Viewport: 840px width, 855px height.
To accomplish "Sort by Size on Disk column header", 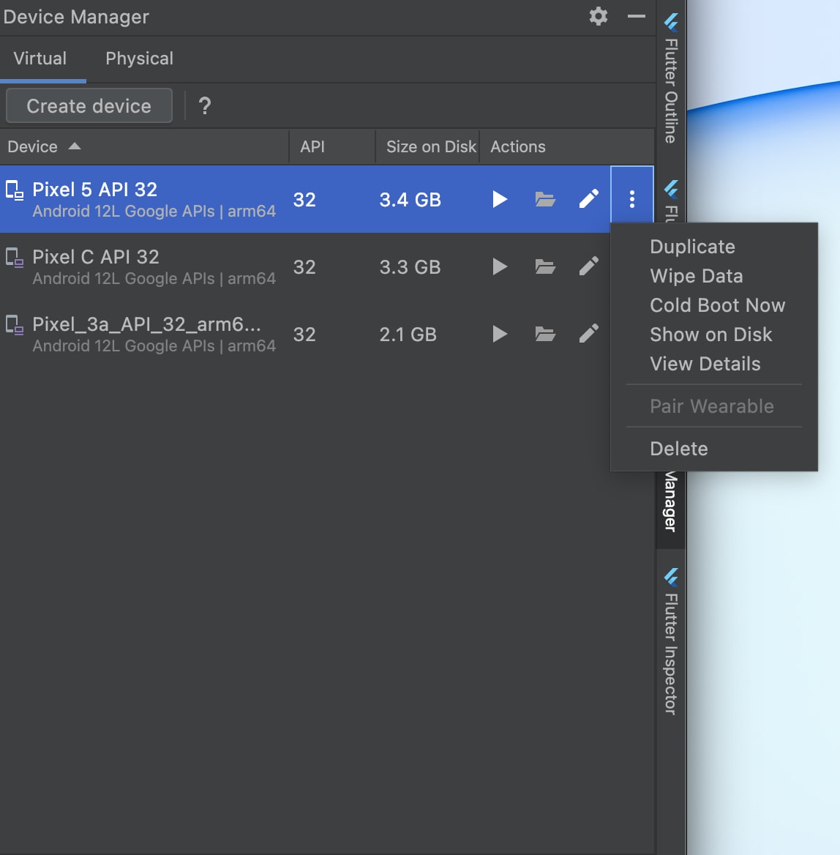I will [427, 146].
